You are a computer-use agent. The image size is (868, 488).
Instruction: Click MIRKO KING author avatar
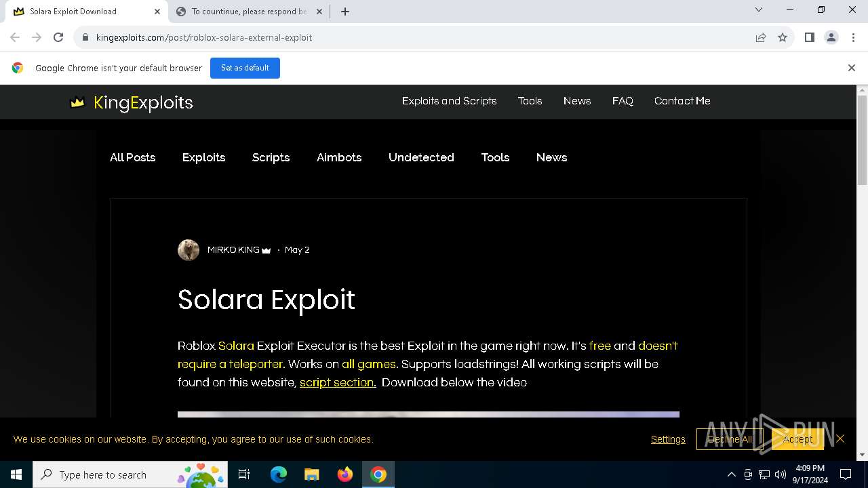pos(189,250)
